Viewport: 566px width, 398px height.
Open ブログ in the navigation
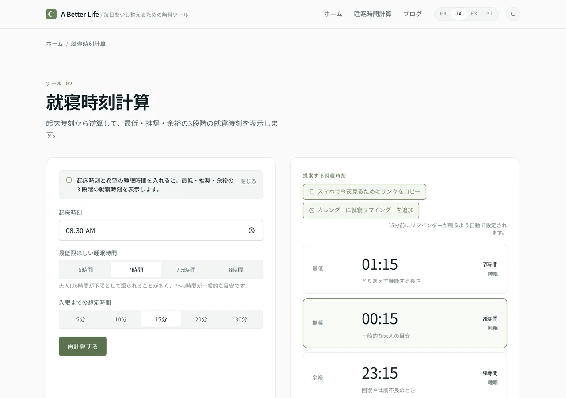tap(413, 14)
